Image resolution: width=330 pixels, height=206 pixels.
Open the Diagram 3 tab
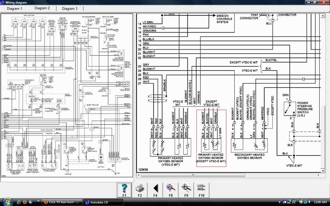point(70,9)
